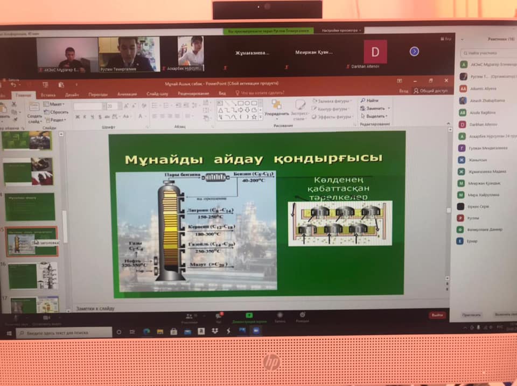The image size is (517, 386).
Task: Open the Анимация ribbon tab
Action: 127,94
